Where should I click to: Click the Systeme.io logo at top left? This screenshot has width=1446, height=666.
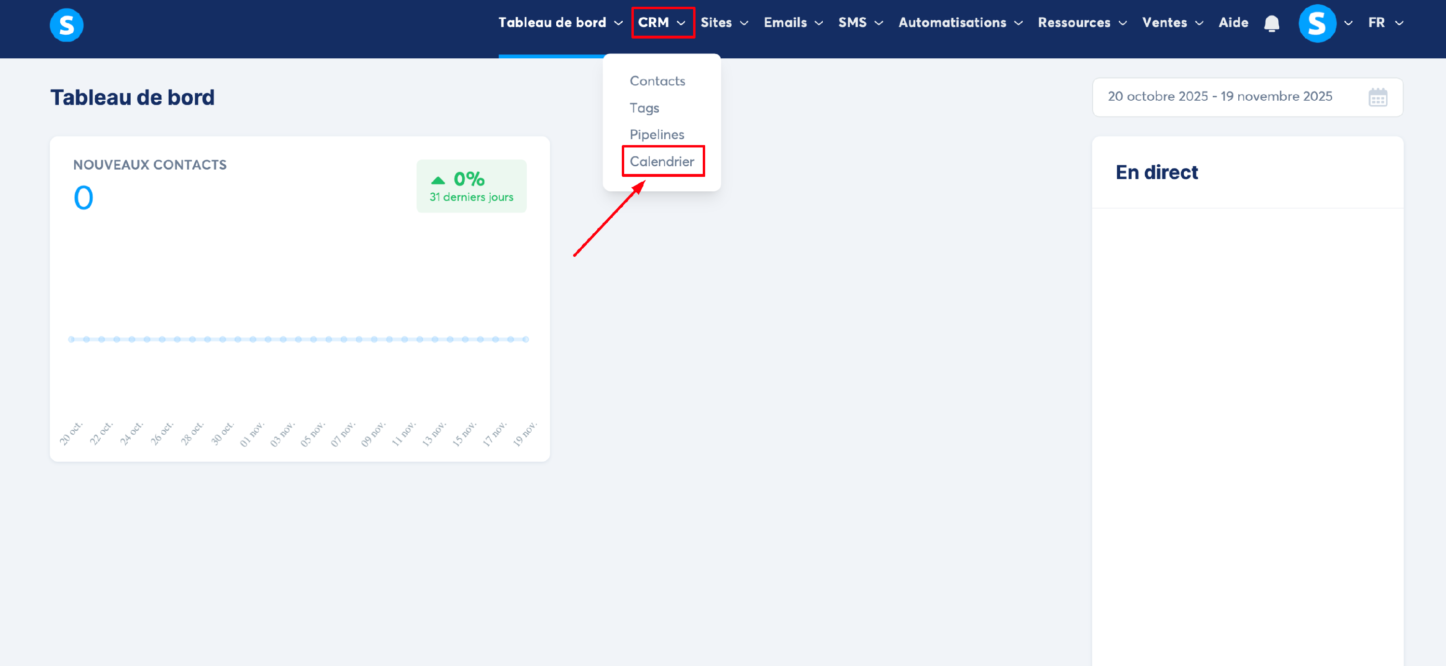tap(66, 25)
